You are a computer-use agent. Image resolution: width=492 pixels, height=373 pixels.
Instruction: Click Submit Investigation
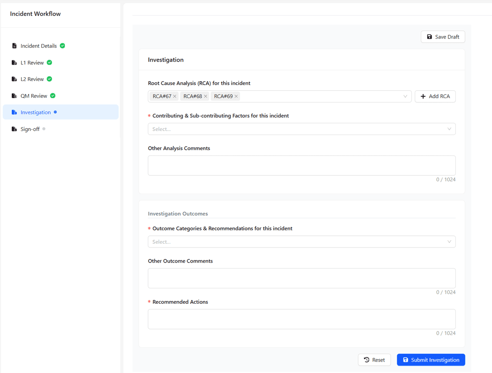click(x=431, y=360)
